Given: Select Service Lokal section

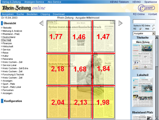Looking at the screenshot, I should pos(10,65).
